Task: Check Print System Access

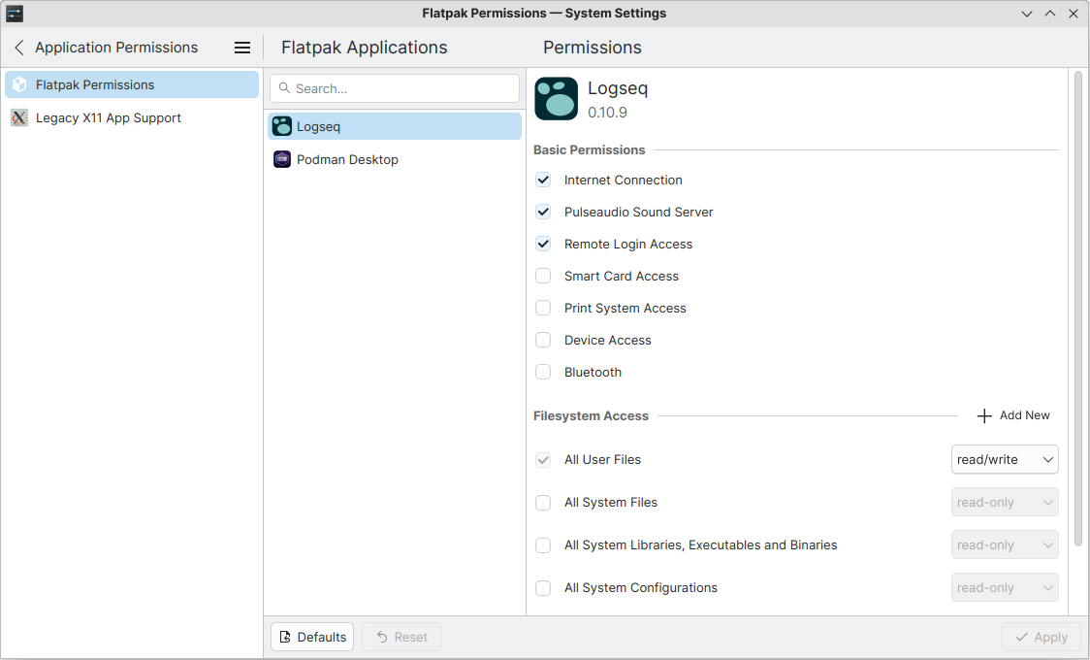Action: click(x=543, y=308)
